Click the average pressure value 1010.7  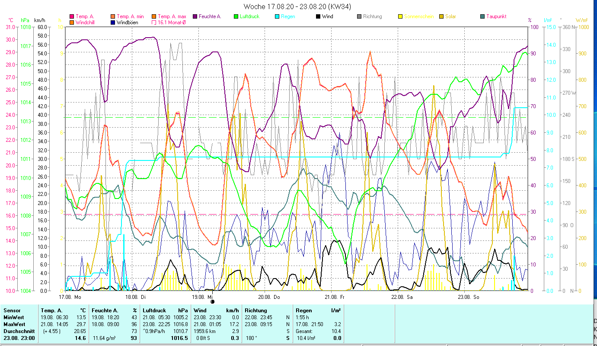(180, 331)
